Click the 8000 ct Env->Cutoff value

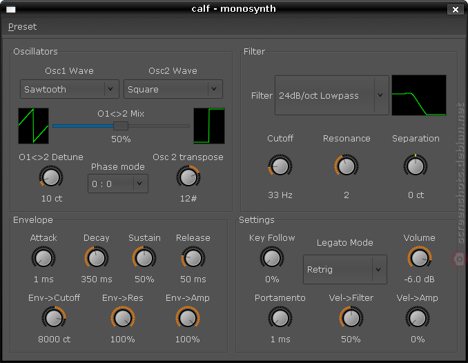click(54, 340)
